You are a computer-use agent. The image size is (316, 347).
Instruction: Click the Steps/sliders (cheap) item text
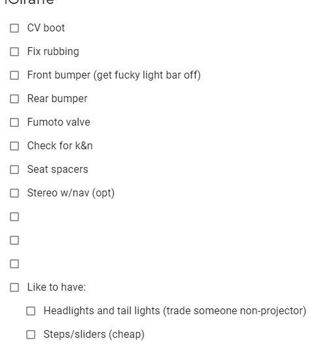[94, 335]
